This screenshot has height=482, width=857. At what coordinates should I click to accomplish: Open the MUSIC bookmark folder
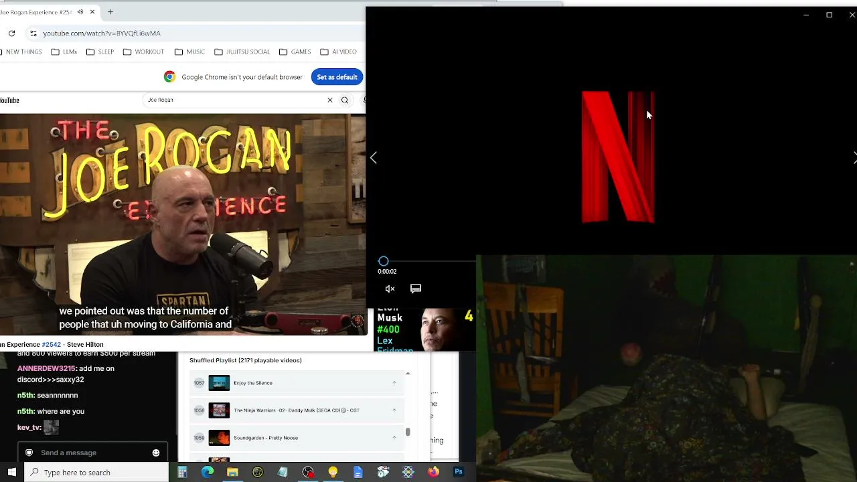point(190,52)
